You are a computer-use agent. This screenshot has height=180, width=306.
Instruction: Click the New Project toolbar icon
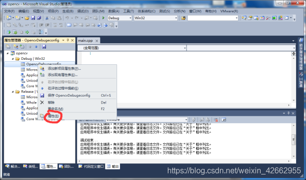pos(9,18)
